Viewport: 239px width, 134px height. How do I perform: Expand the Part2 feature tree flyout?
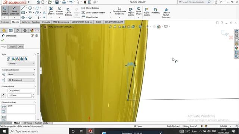coord(41,27)
